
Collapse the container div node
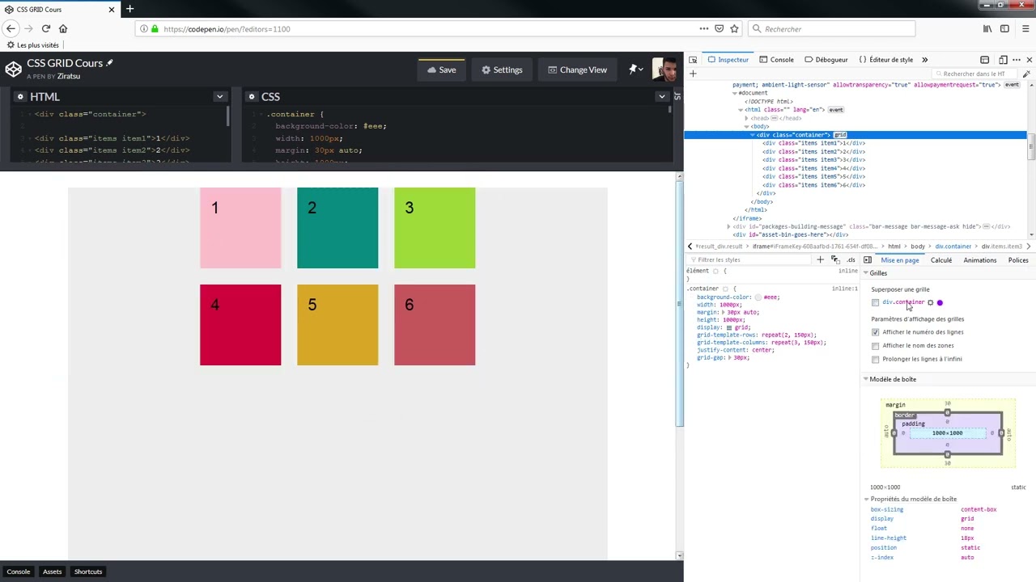click(x=752, y=135)
